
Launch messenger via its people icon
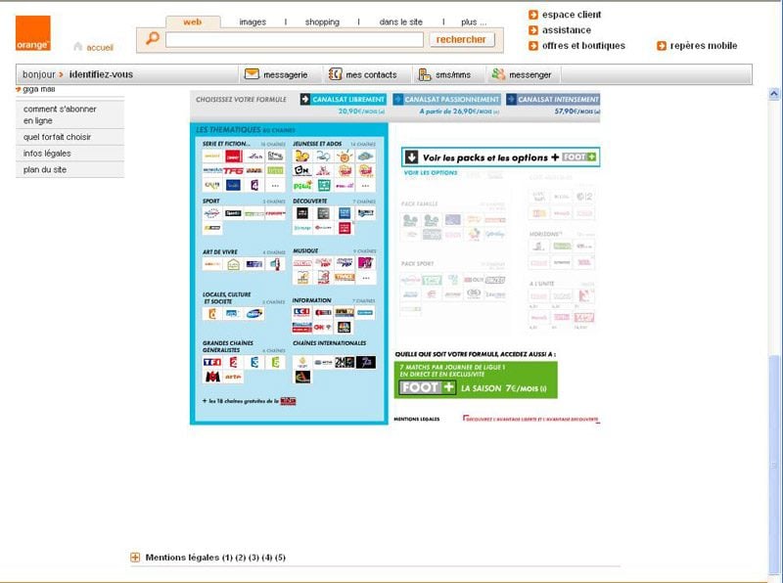(x=498, y=74)
